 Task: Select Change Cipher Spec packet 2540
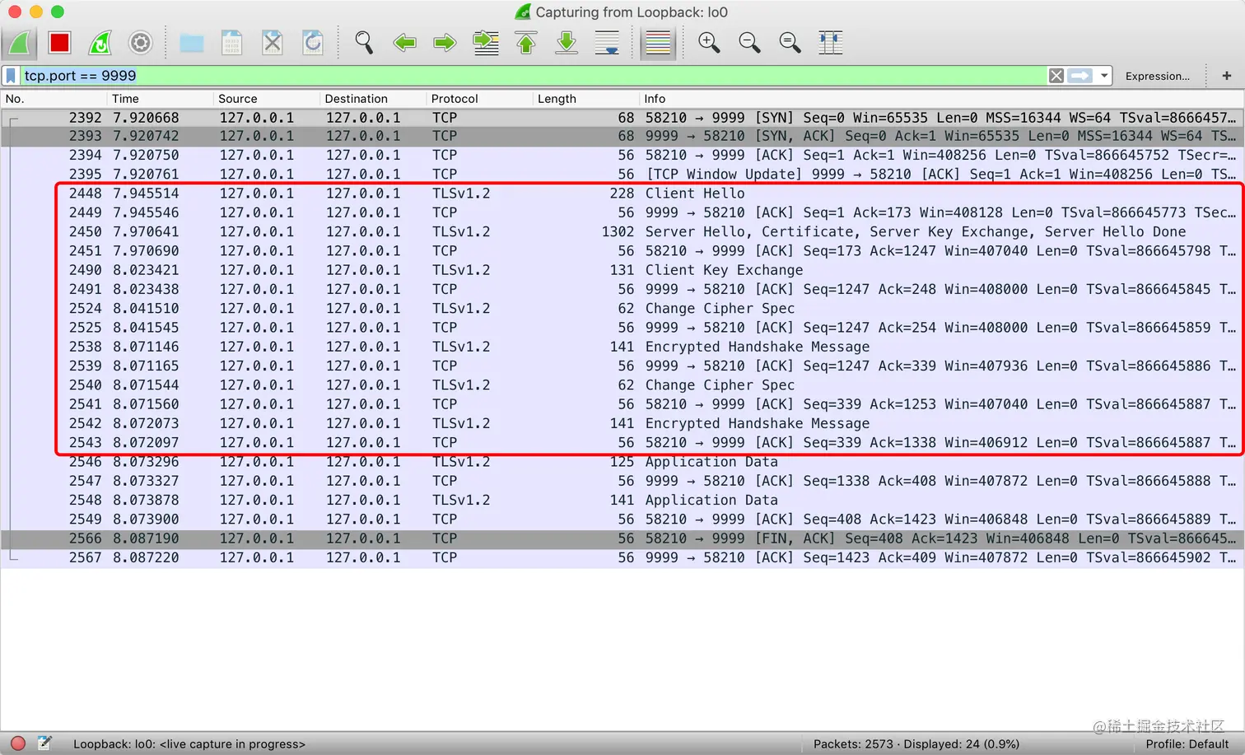pos(622,384)
